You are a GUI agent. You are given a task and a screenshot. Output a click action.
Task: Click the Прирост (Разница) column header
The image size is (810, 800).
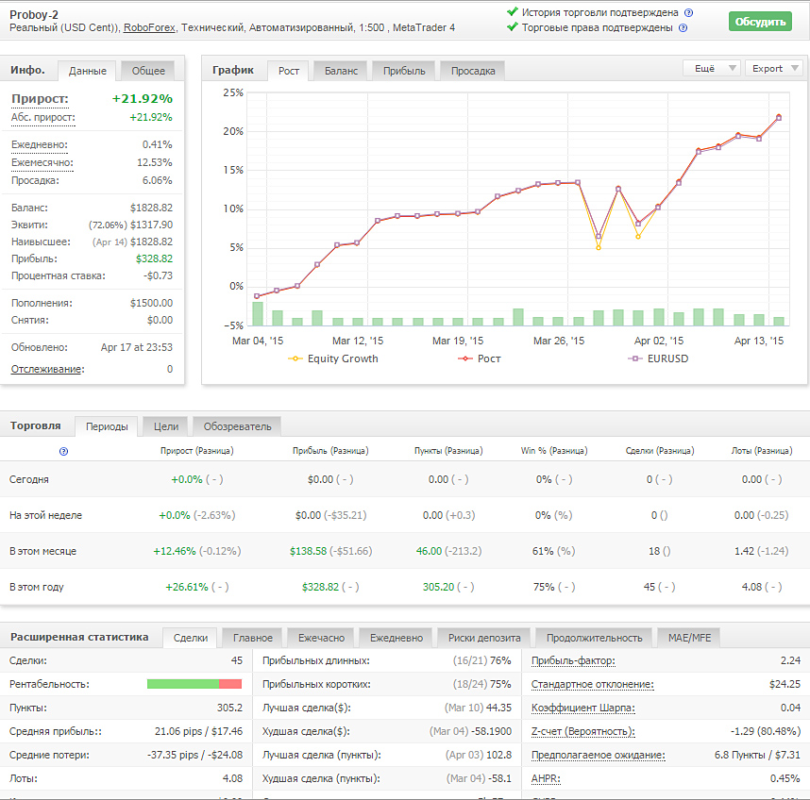[196, 451]
